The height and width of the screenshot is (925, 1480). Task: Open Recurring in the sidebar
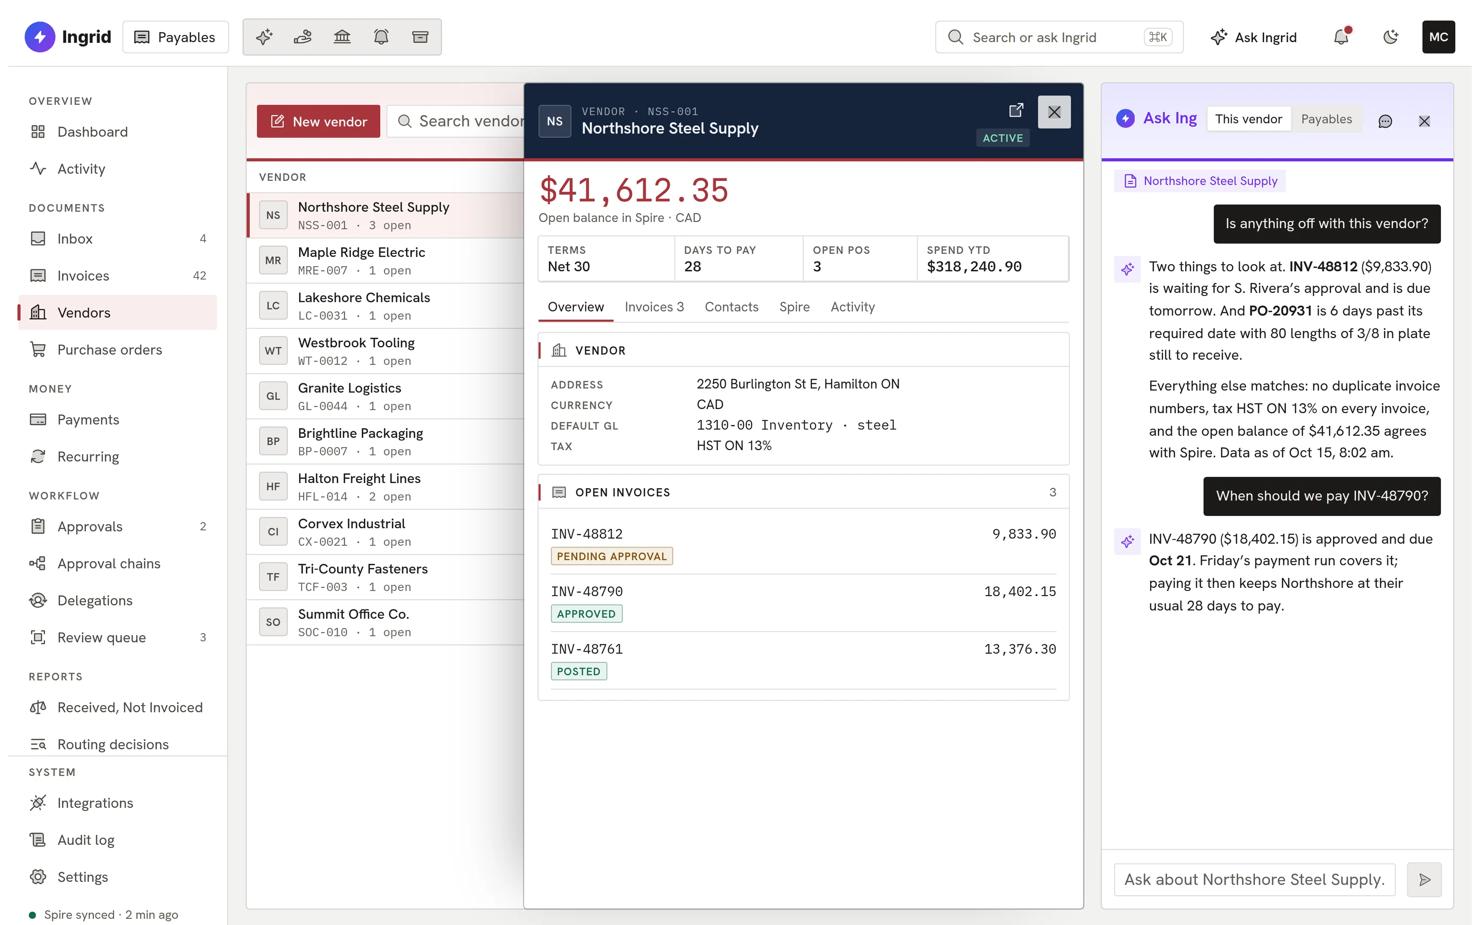pos(117,456)
